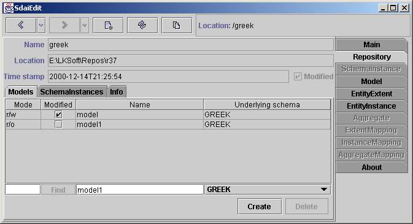413x224 pixels.
Task: Click the copy pages toolbar icon
Action: tap(177, 25)
